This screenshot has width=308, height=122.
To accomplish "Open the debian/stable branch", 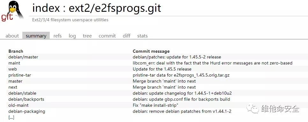I will [x=22, y=93].
